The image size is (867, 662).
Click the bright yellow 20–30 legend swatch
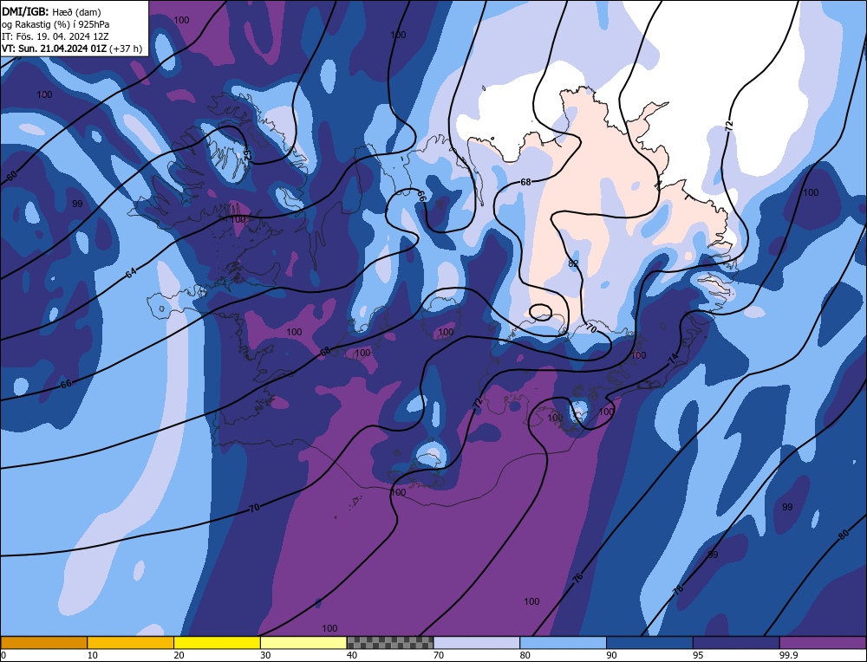point(217,642)
